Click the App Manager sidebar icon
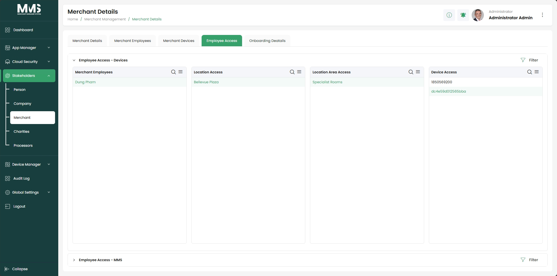557x276 pixels. click(8, 48)
